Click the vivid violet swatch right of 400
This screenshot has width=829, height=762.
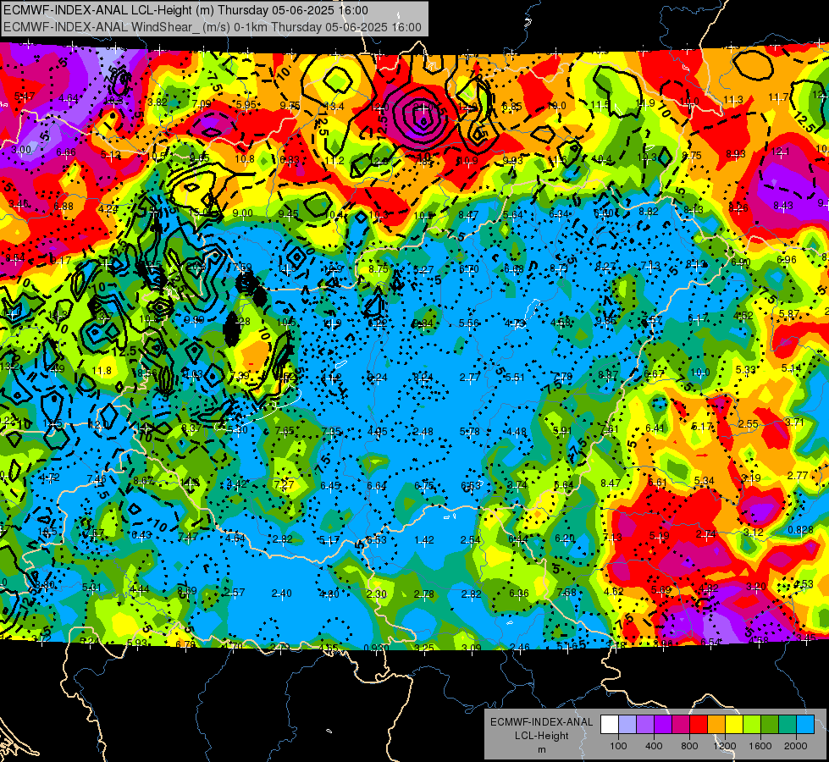[x=663, y=725]
